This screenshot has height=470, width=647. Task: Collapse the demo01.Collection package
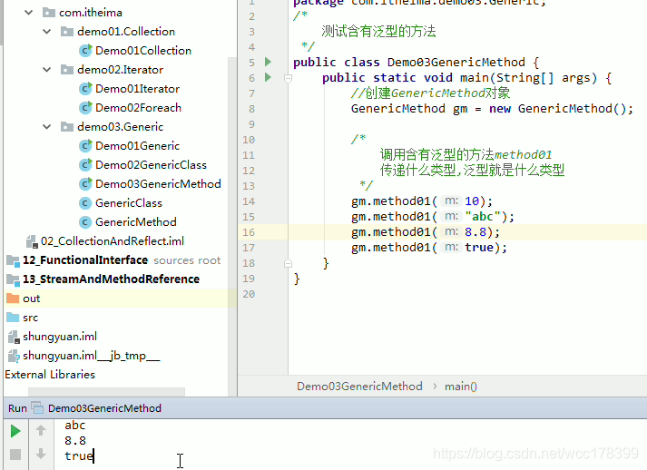point(46,32)
